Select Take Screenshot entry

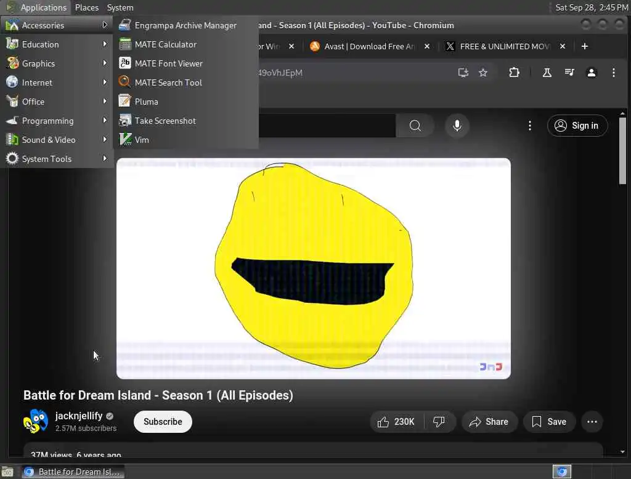pos(185,121)
